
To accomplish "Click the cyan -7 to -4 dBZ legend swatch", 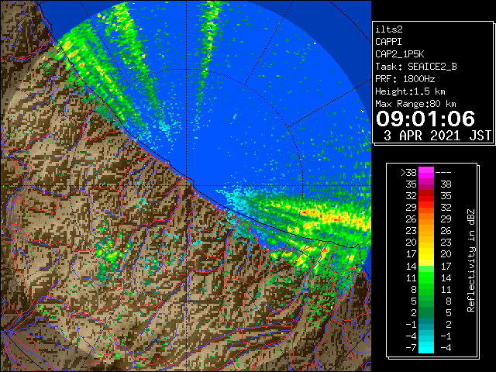I will [x=426, y=347].
